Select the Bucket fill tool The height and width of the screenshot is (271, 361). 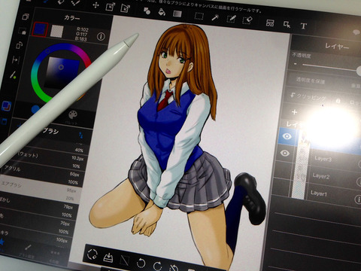coord(162,11)
